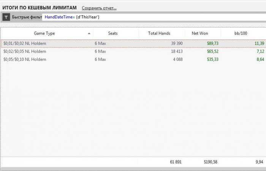The width and height of the screenshot is (266, 171).
Task: Click the 9,94 overall bb/100 total
Action: (259, 162)
